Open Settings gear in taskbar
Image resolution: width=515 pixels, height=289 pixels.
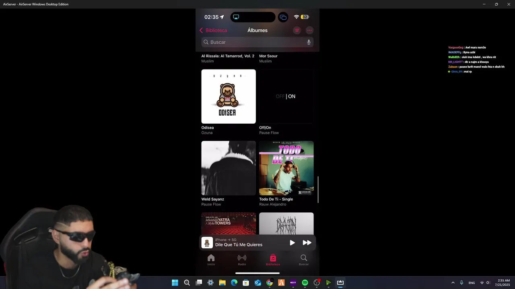coord(210,283)
